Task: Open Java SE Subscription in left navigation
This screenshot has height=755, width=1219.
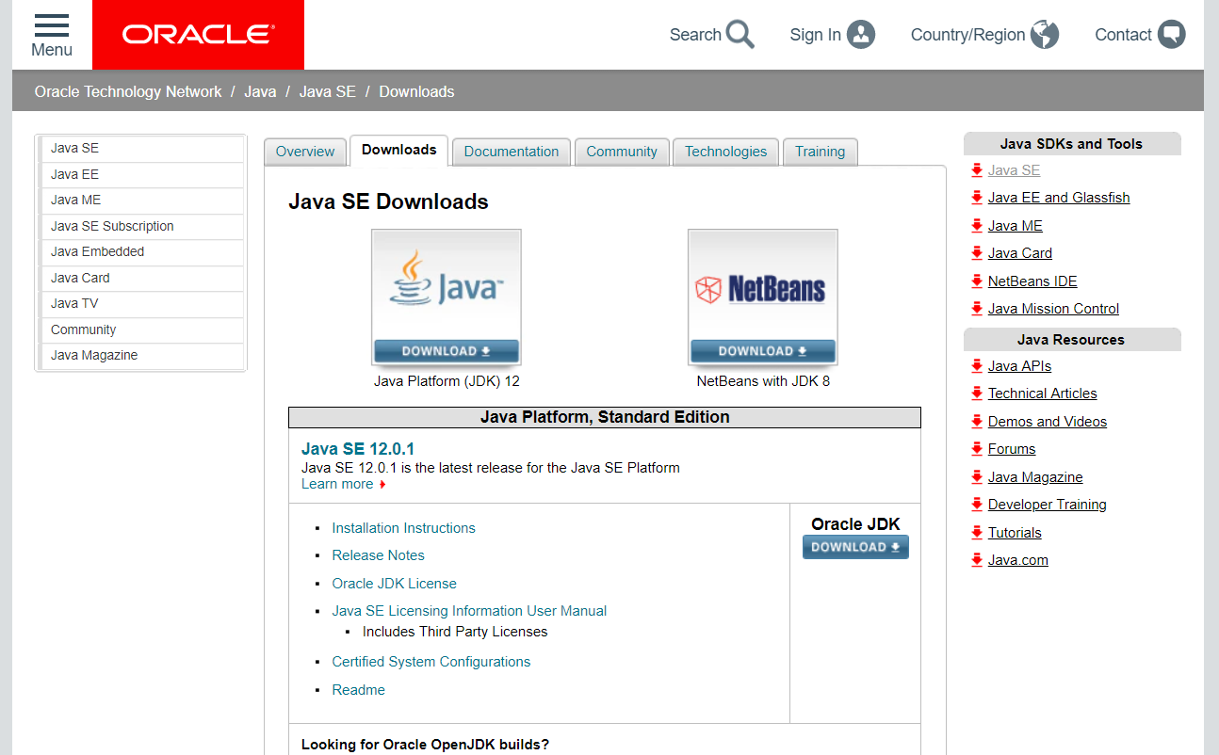Action: [x=141, y=226]
